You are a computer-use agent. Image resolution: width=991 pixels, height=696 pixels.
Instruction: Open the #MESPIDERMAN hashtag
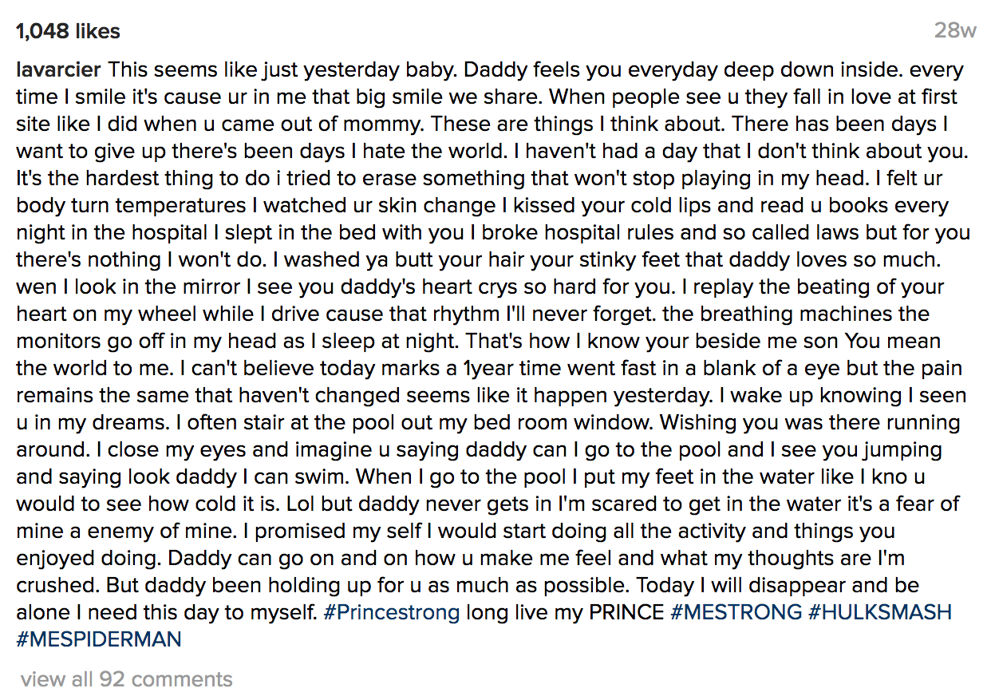98,640
